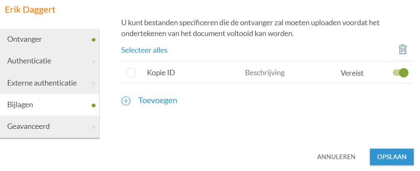Screen dimensions: 420x171
Task: Switch to the Authenticatie section
Action: 50,61
